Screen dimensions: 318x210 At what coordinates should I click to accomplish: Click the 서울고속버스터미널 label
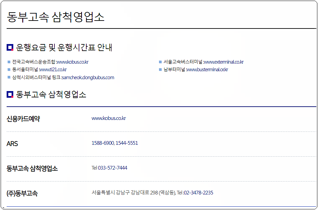point(183,62)
